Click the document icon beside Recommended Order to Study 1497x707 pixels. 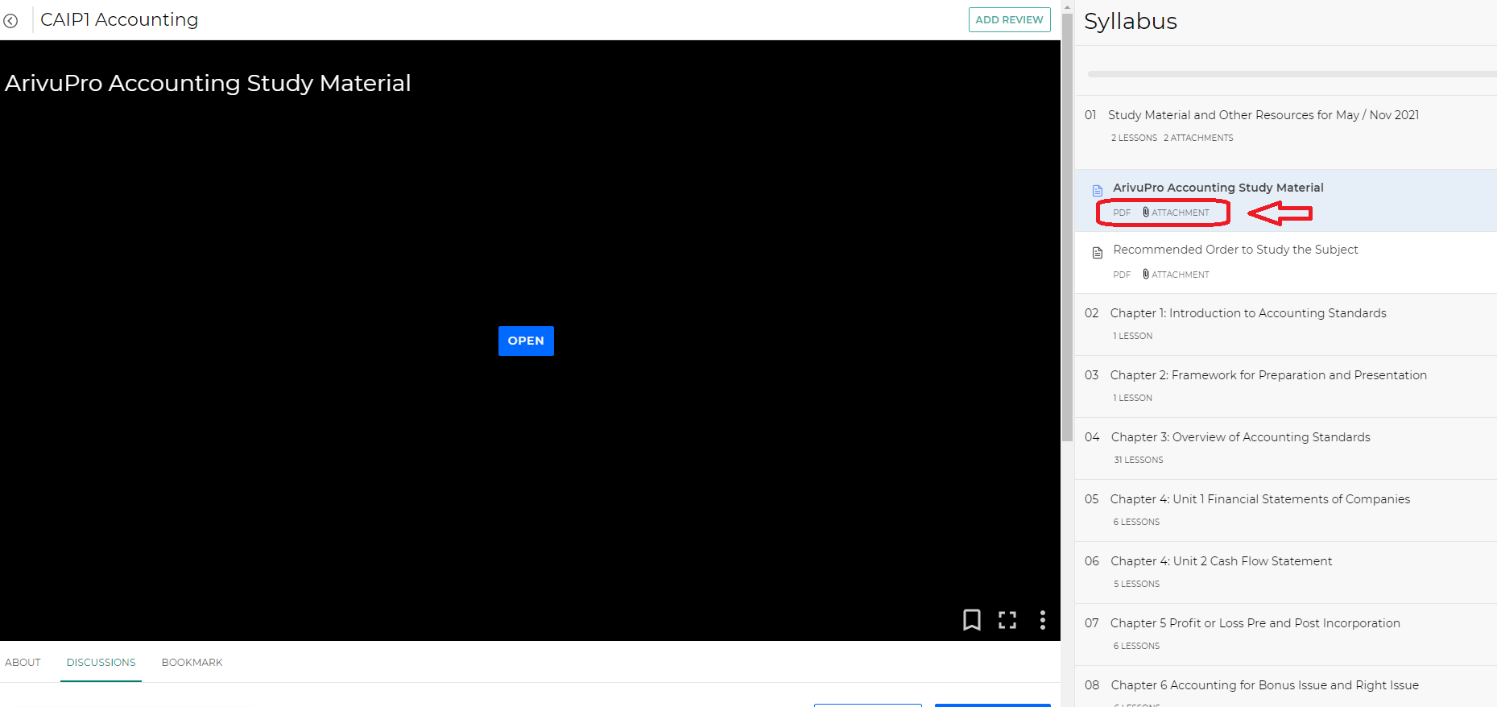pyautogui.click(x=1097, y=253)
